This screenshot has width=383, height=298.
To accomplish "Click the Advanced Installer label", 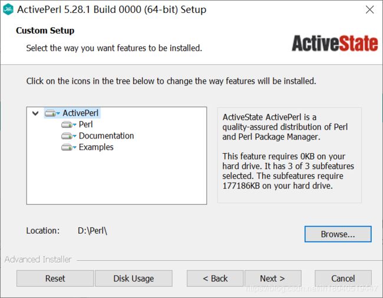I will click(x=38, y=259).
